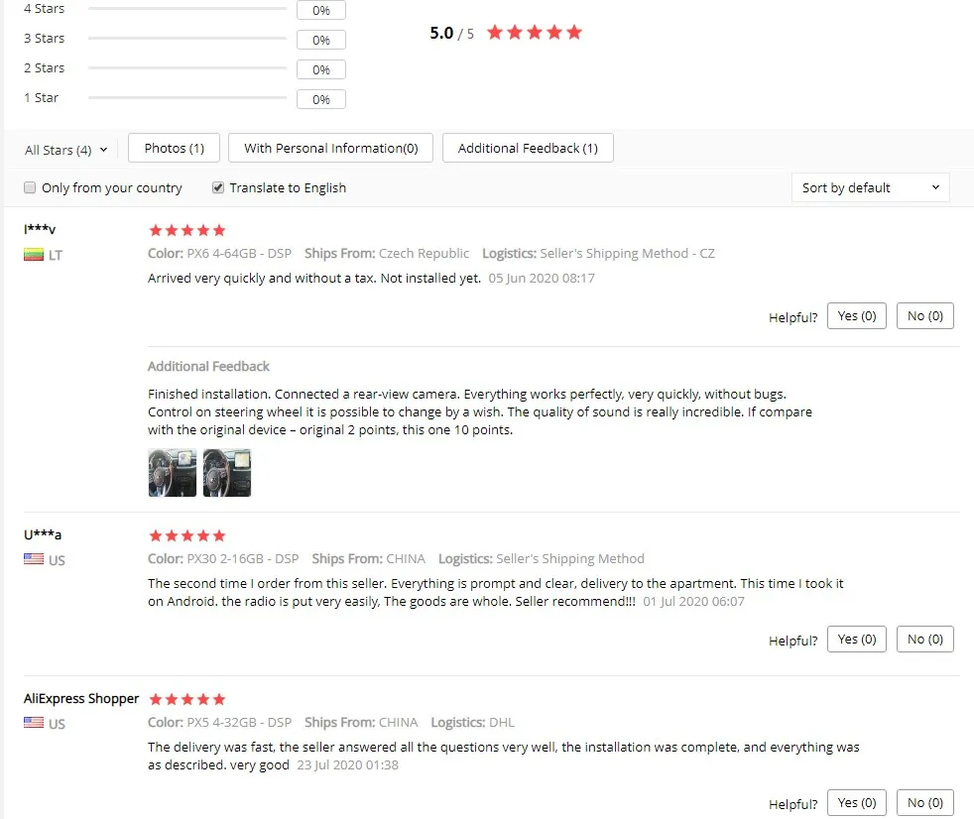The width and height of the screenshot is (974, 819).
Task: Click the US flag under AliExpress Shopper
Action: point(34,722)
